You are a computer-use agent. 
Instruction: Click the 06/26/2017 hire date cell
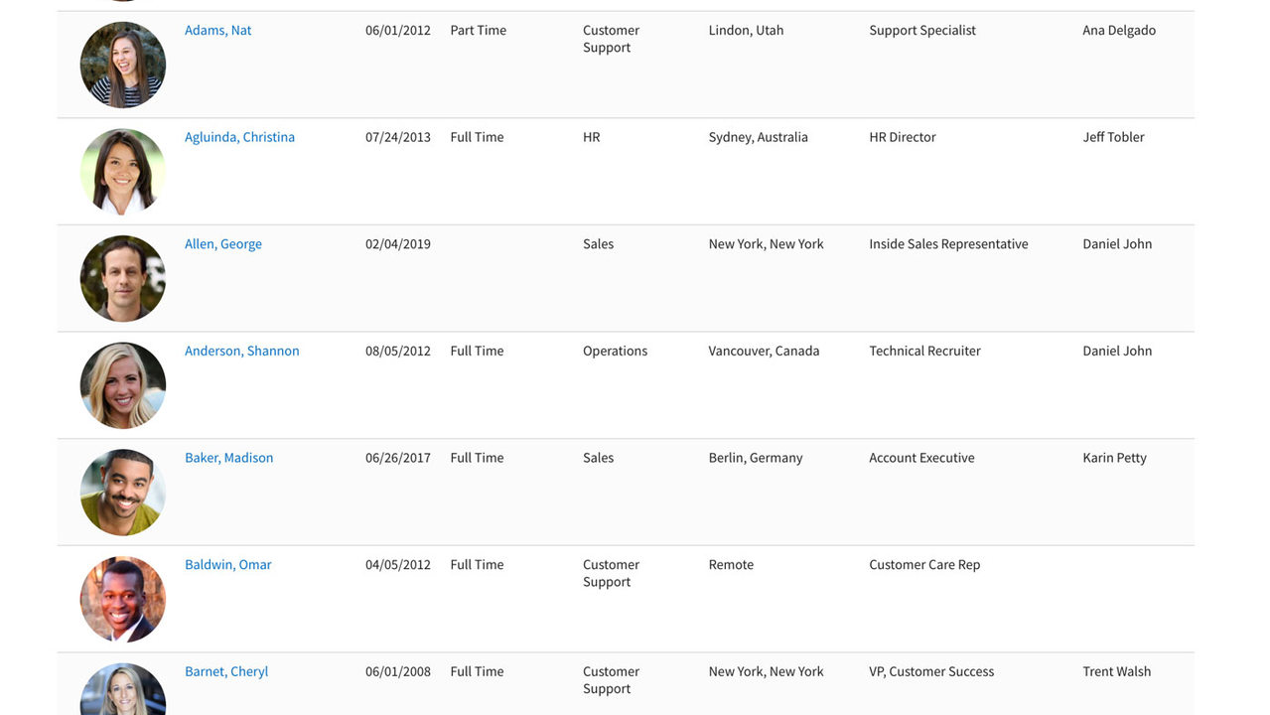tap(397, 458)
